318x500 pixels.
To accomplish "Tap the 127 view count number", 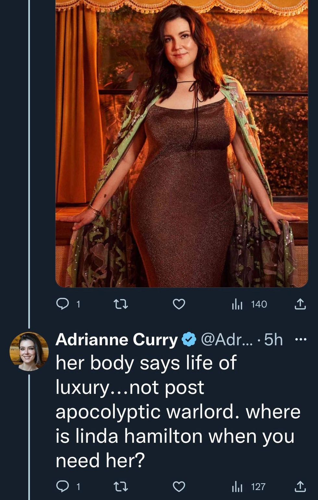I will point(258,487).
